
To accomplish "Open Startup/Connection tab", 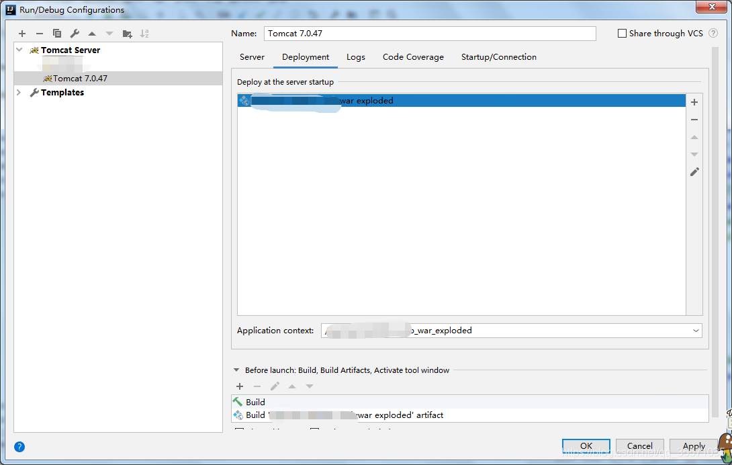I will (x=498, y=57).
